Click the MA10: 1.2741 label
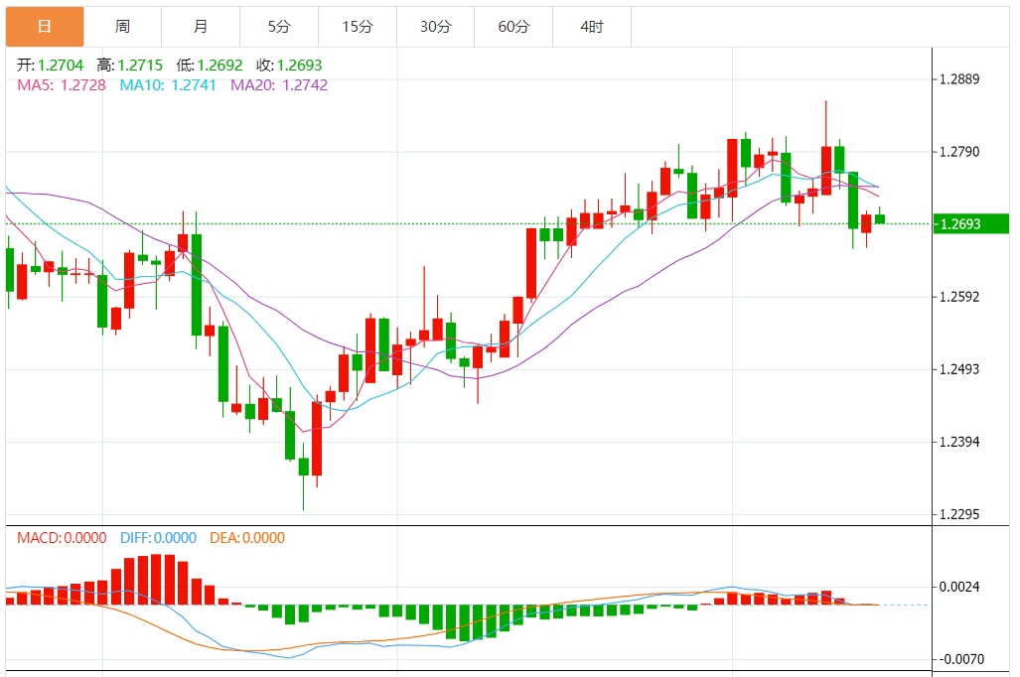1020x677 pixels. click(x=168, y=85)
